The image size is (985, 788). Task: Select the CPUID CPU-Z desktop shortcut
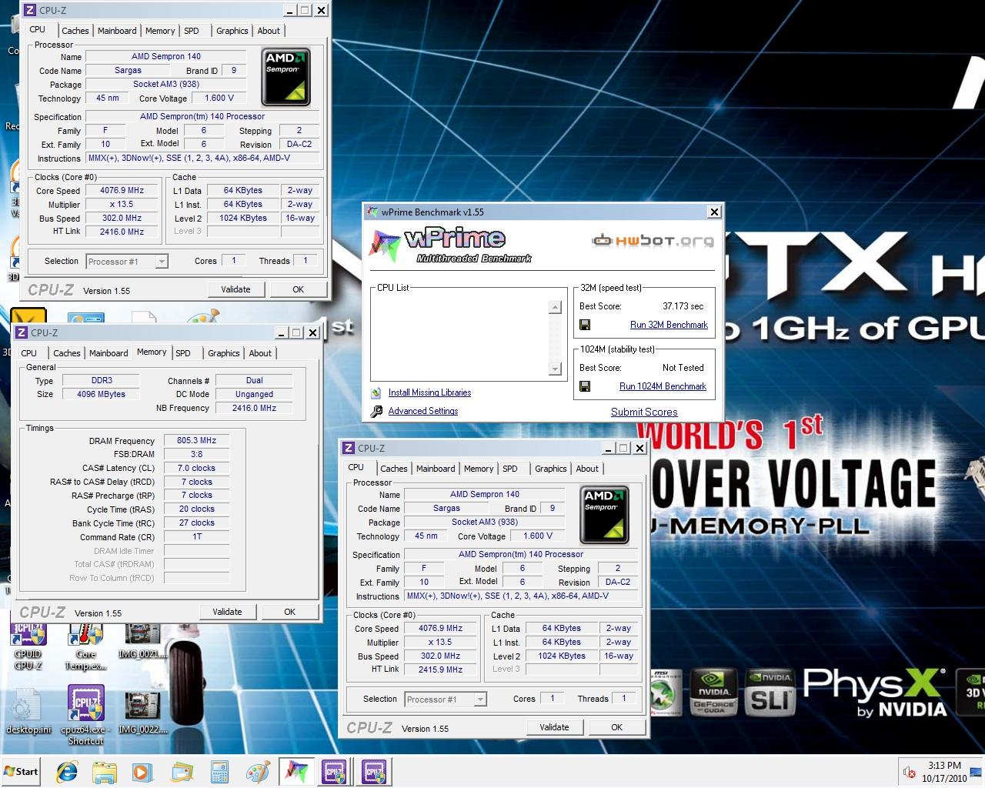tap(28, 646)
